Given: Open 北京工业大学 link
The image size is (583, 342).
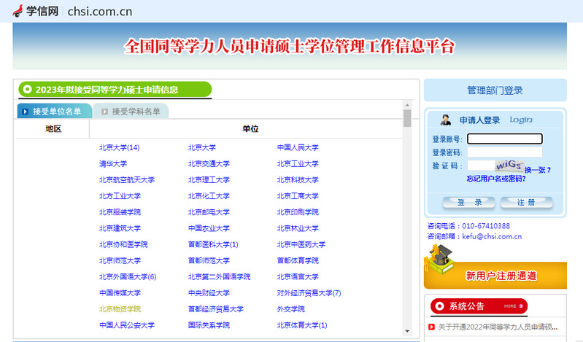Looking at the screenshot, I should [298, 163].
